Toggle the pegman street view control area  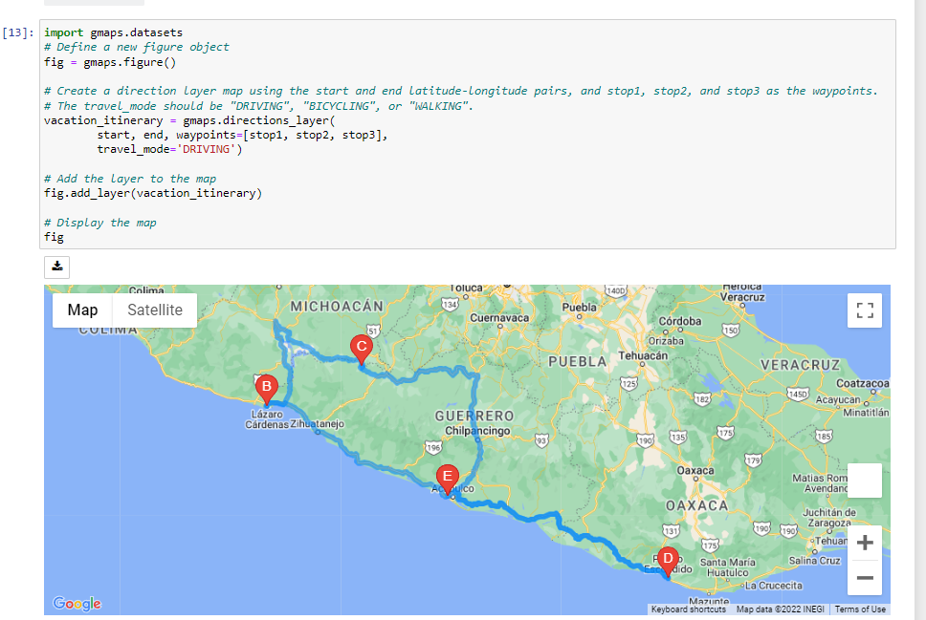pyautogui.click(x=866, y=481)
